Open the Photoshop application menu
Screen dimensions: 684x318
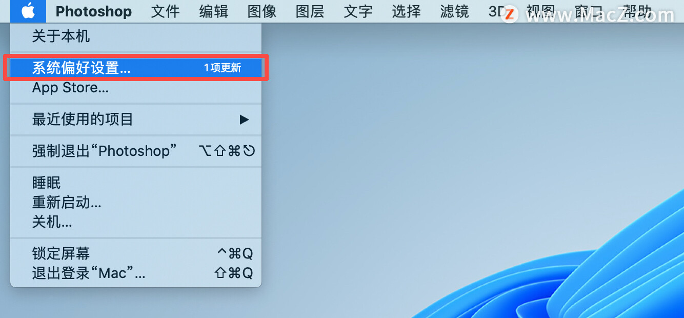[x=93, y=11]
